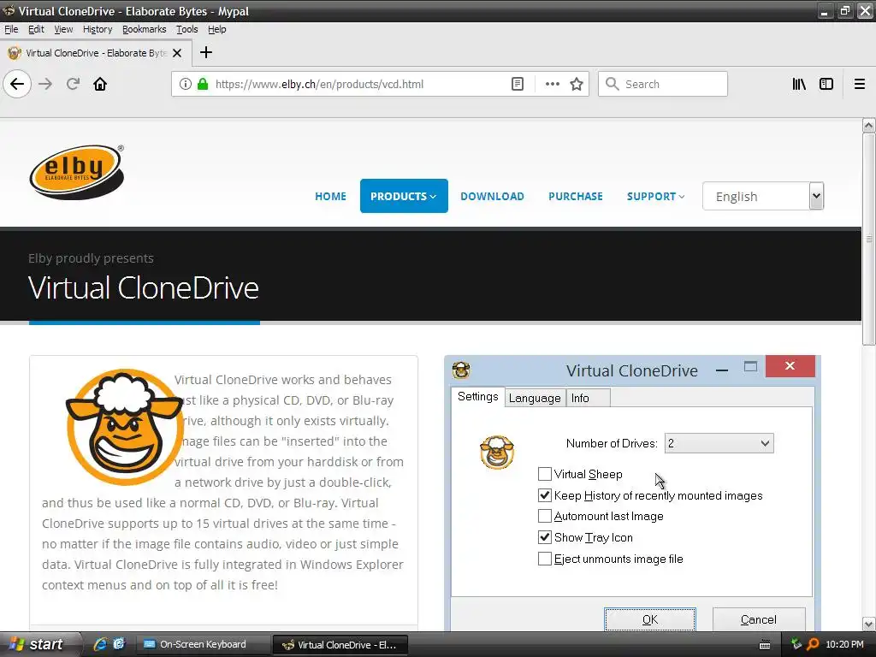Screen dimensions: 876x657
Task: Click the second quick launch browser icon
Action: (119, 644)
